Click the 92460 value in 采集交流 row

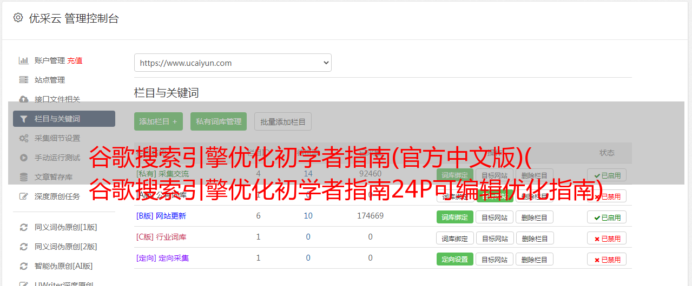[370, 174]
